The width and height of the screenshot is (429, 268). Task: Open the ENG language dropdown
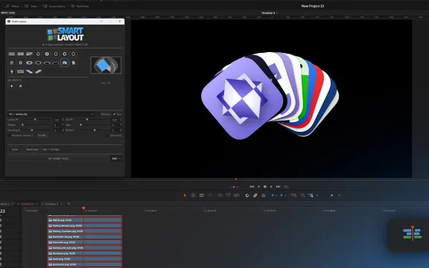[116, 159]
